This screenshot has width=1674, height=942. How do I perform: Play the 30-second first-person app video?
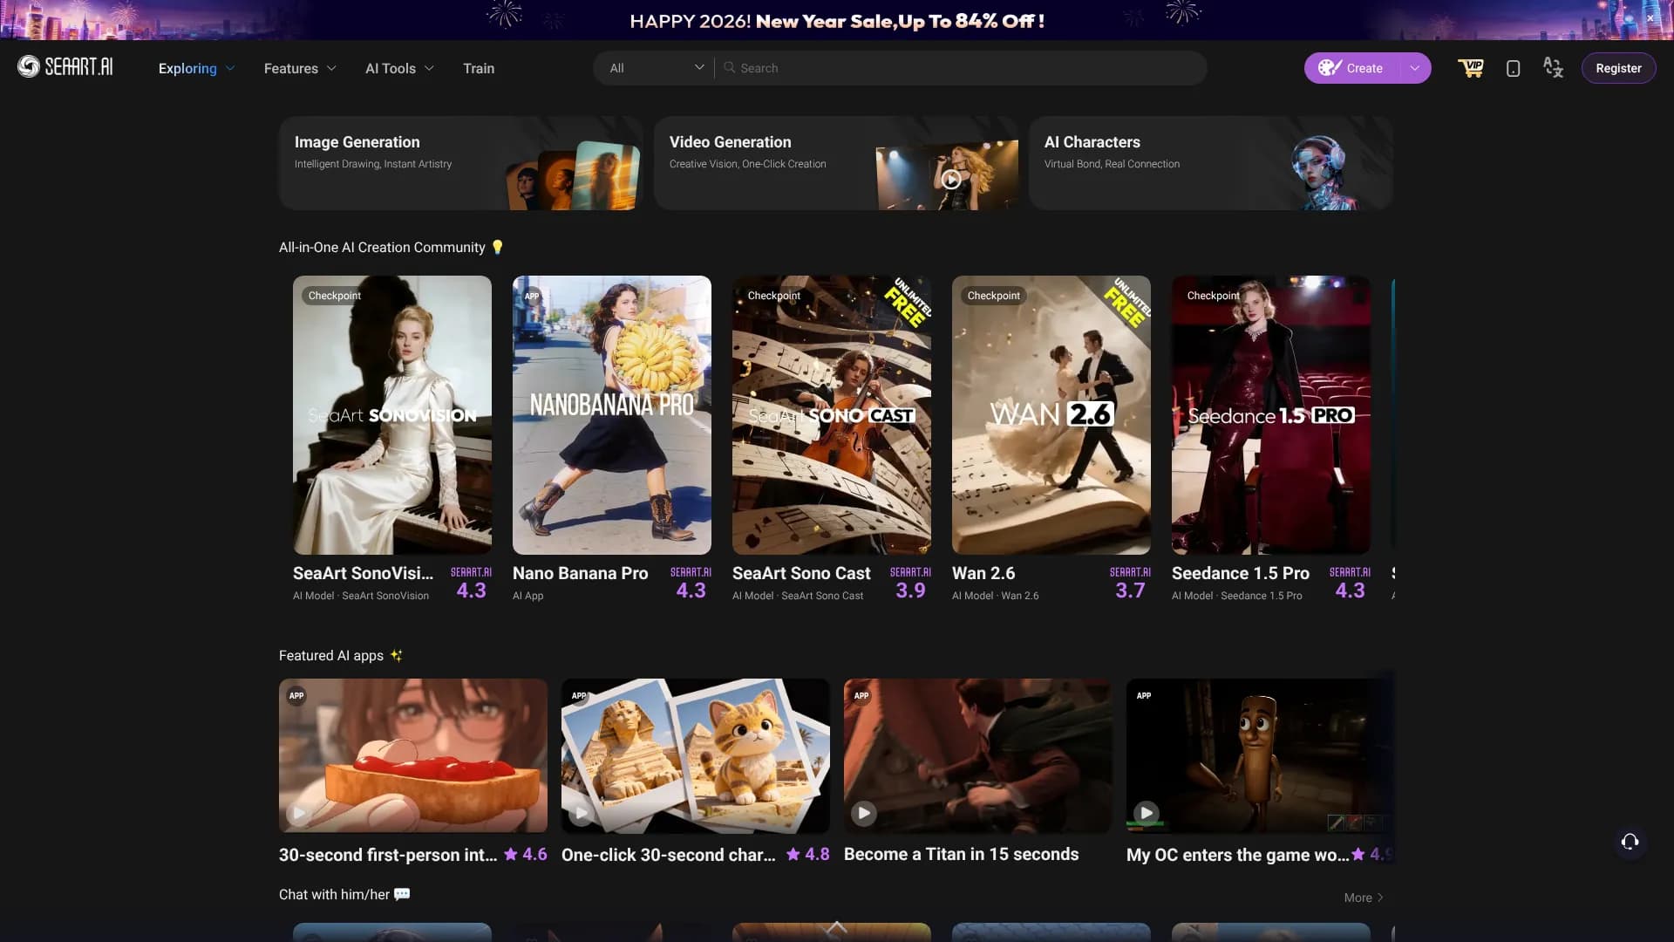[299, 813]
